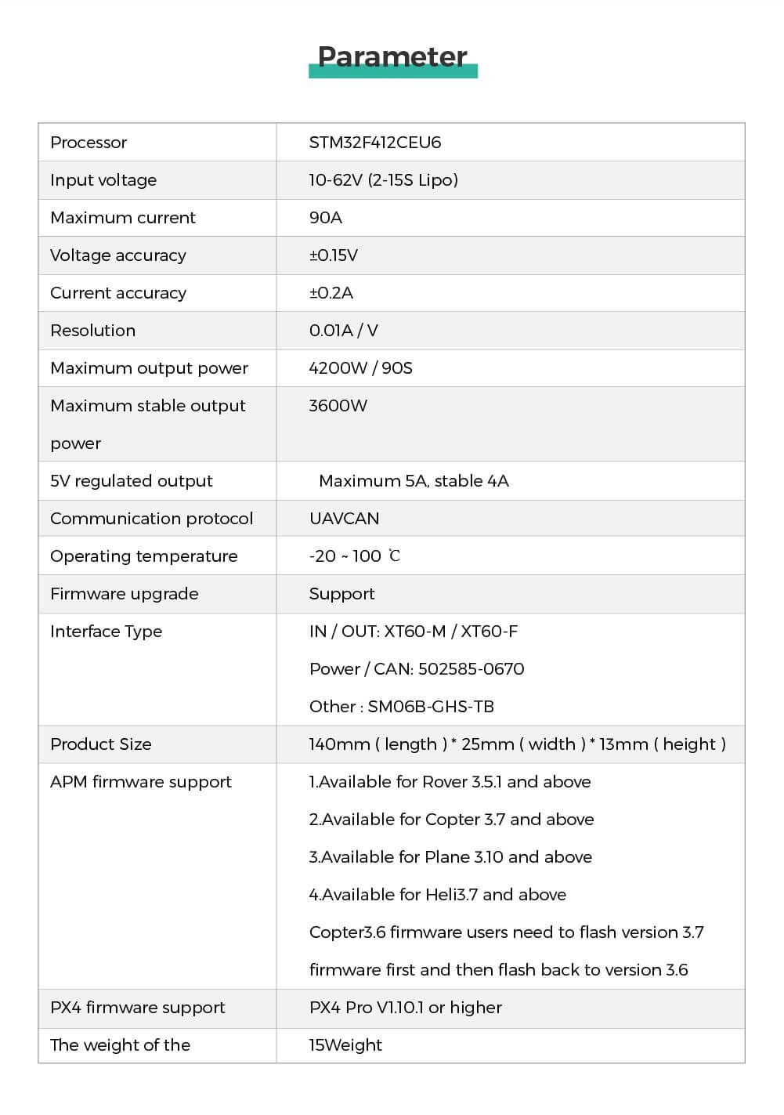Select the STM32F412CEU6 processor value
Viewport: 784px width, 1115px height.
(374, 143)
